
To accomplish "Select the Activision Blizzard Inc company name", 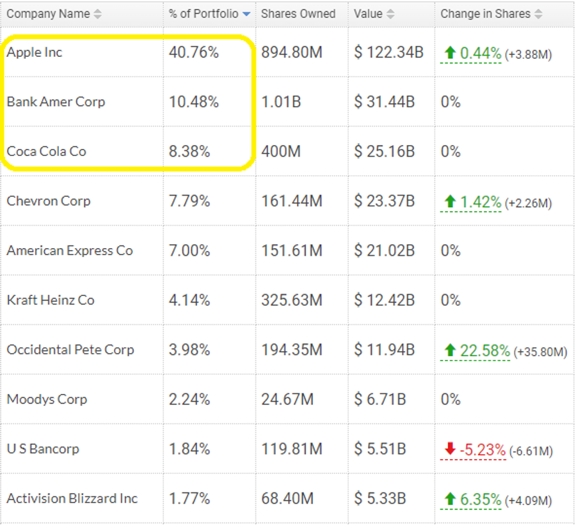I will tap(72, 498).
